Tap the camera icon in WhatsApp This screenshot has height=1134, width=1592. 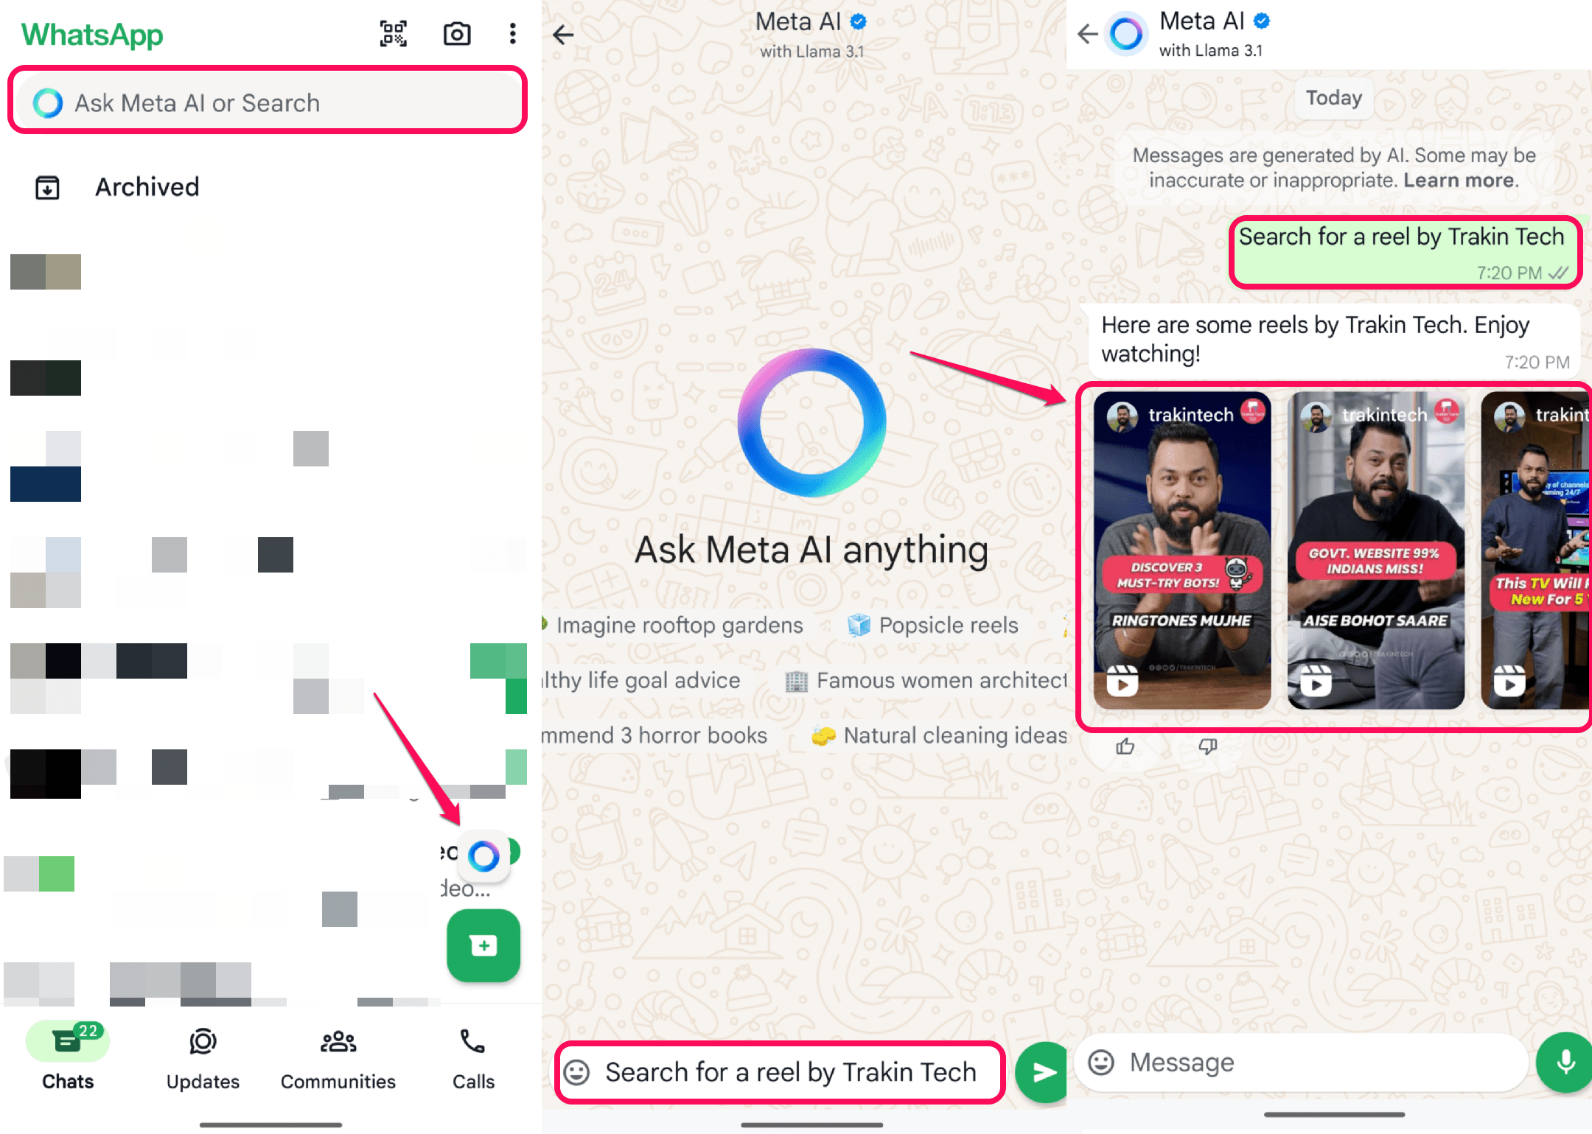pos(455,35)
